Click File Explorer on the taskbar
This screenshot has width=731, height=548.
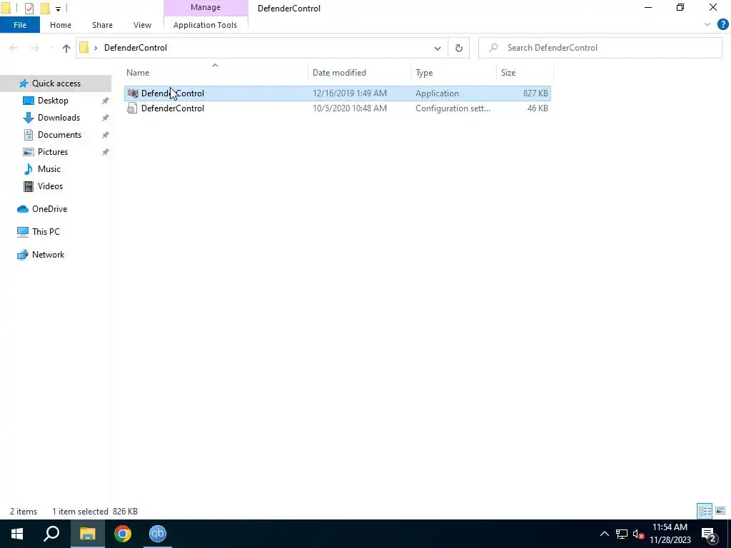coord(87,534)
